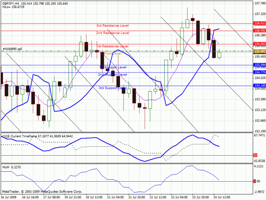
Task: Click the 20 Jul 12:00 time label
Action: pos(94,197)
